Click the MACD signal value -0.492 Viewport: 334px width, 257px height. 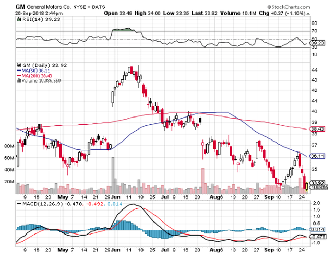point(94,204)
